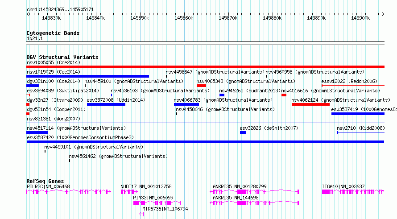
Task: Select blue bar under nsv4517114
Action: [x=37, y=132]
